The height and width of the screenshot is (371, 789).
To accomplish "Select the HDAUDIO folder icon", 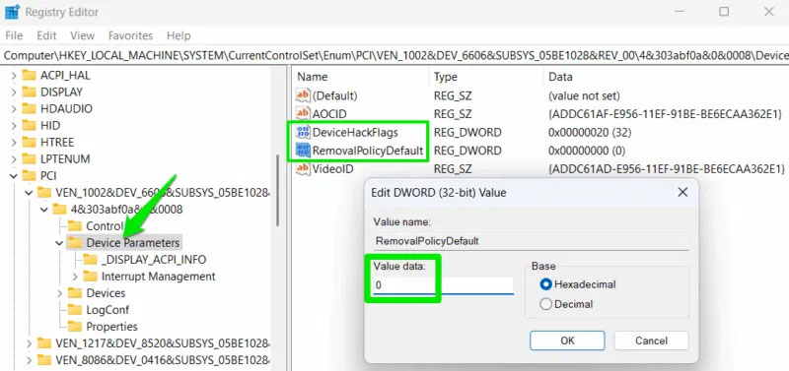I will click(30, 109).
